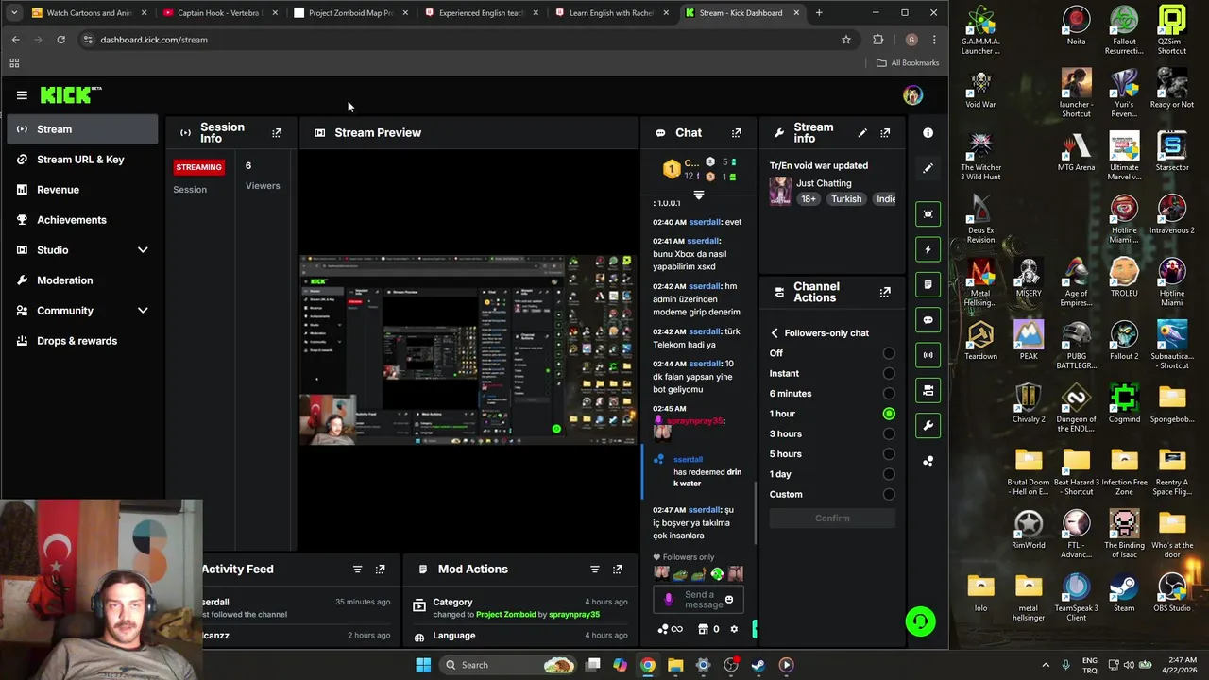
Task: Pop out the Channel Actions panel
Action: (885, 293)
